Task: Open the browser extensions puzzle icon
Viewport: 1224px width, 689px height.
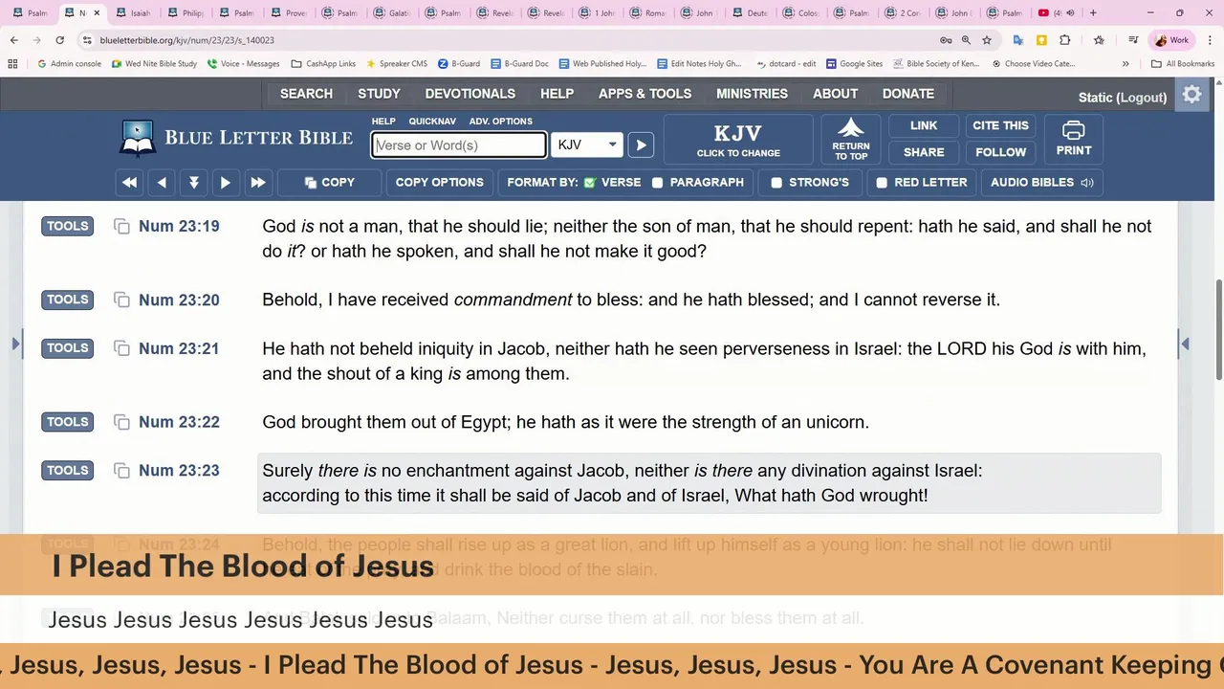Action: (1064, 40)
